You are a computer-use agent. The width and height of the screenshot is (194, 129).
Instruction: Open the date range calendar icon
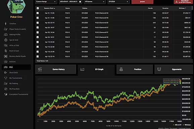pos(80,2)
